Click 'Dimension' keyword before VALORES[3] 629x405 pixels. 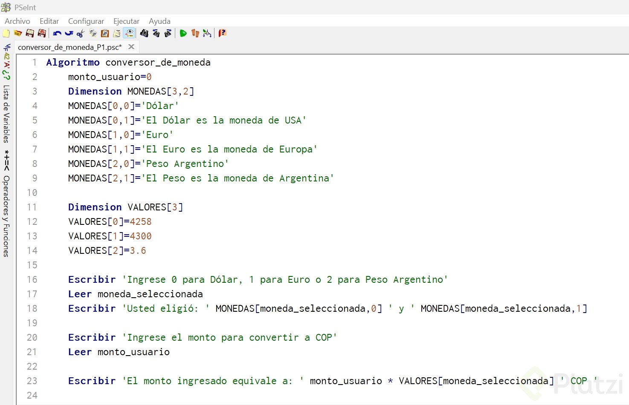[95, 207]
